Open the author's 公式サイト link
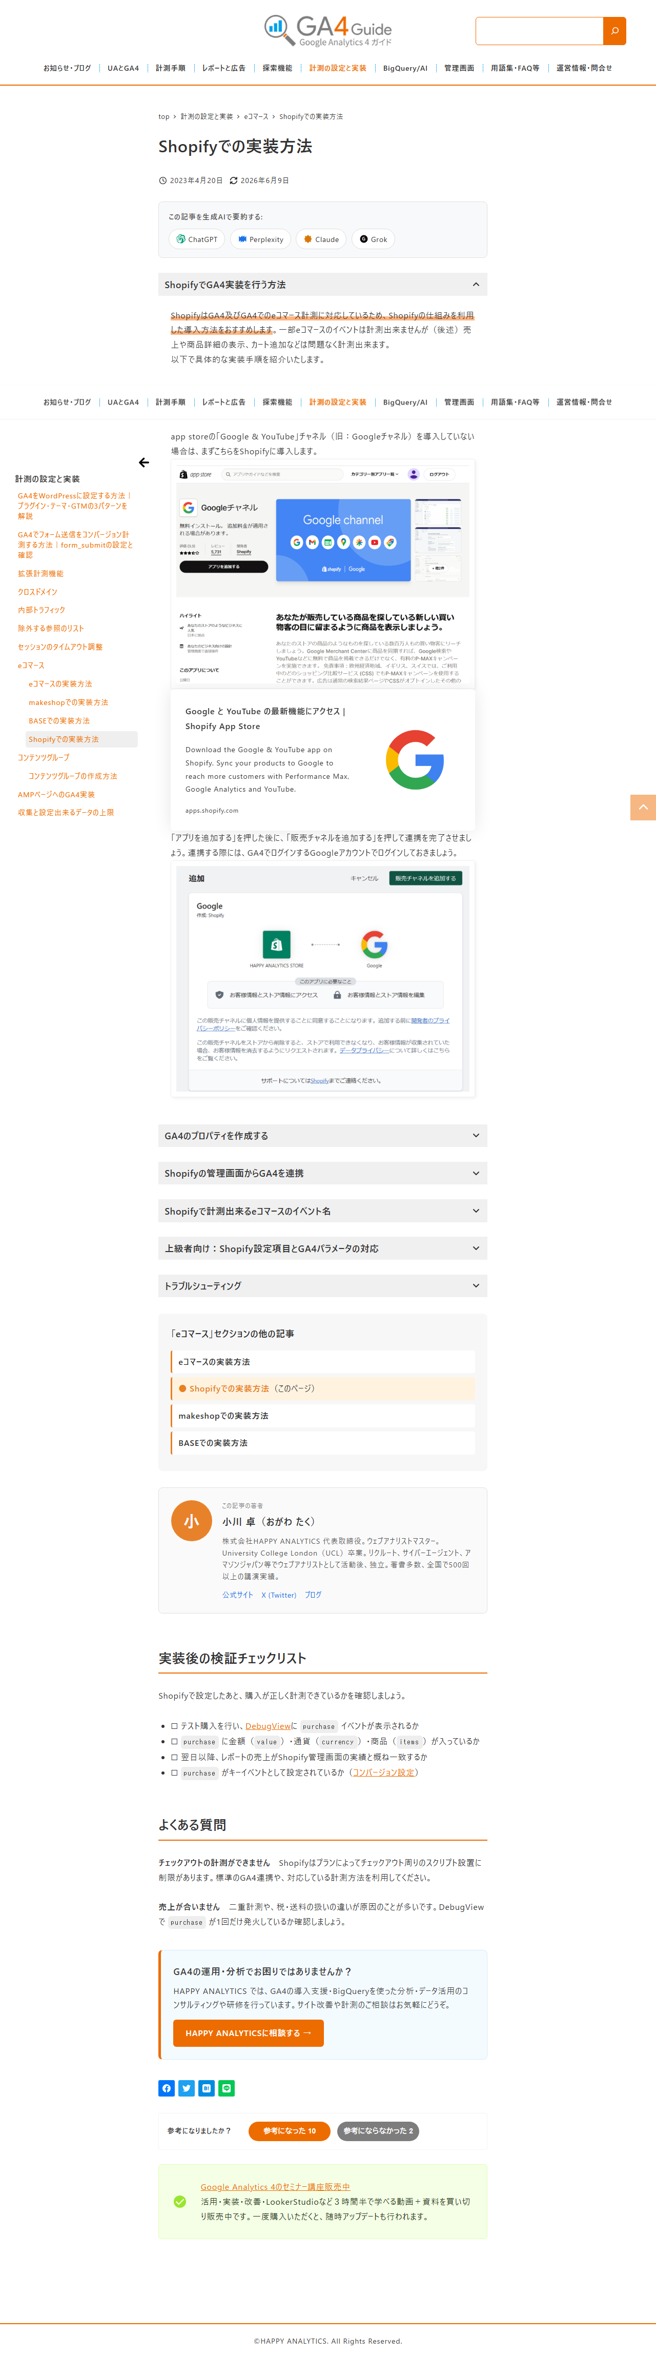The width and height of the screenshot is (656, 2357). tap(238, 1595)
